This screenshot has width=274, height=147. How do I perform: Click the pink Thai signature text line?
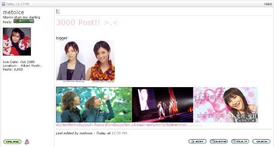pos(129,125)
